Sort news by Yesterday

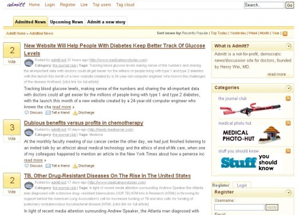(238, 33)
